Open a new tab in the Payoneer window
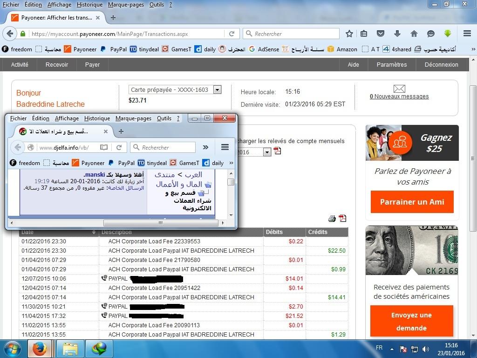This screenshot has width=477, height=358. pyautogui.click(x=113, y=18)
